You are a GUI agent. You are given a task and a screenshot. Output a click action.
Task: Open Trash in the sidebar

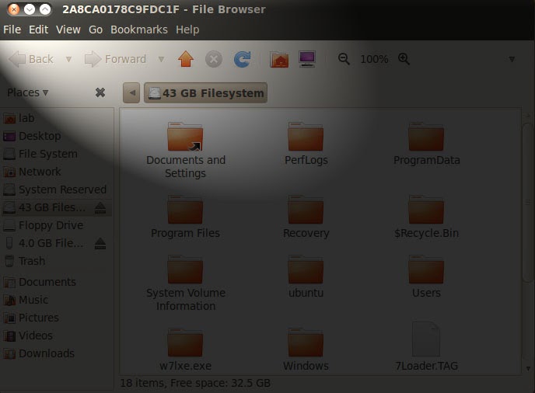point(57,261)
